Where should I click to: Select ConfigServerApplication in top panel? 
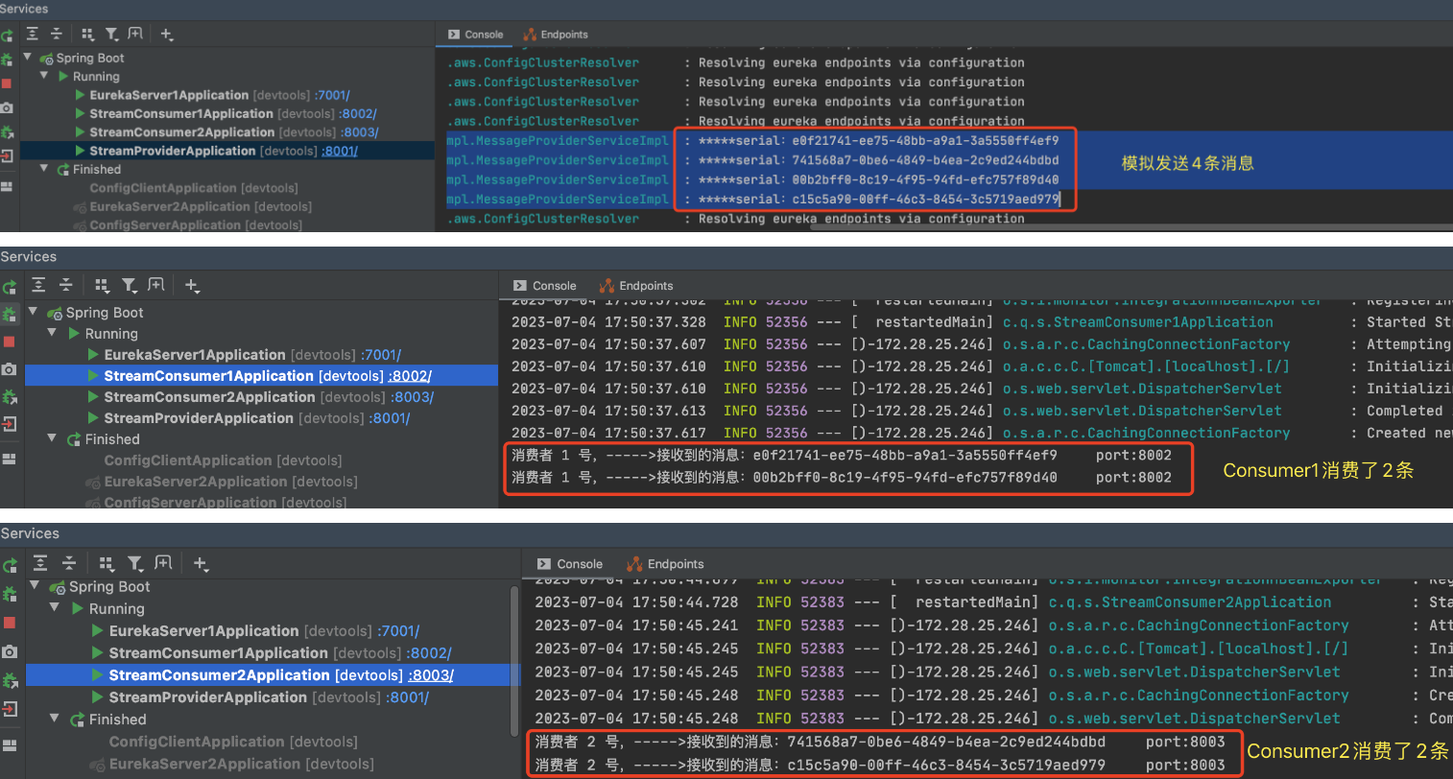coord(165,225)
